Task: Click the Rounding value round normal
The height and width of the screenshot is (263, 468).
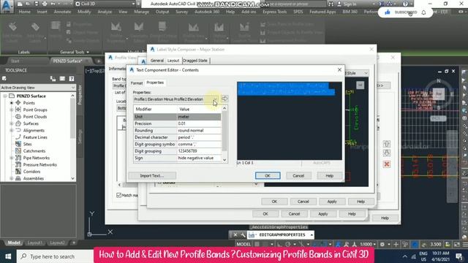Action: pyautogui.click(x=199, y=130)
